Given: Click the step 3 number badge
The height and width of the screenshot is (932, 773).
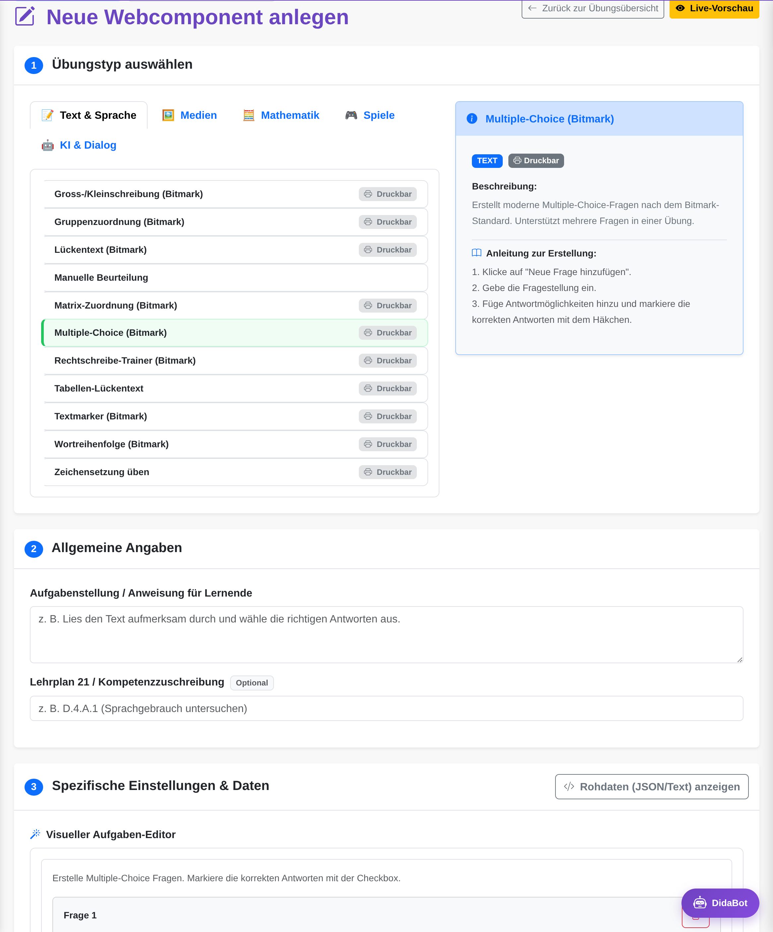Looking at the screenshot, I should pyautogui.click(x=34, y=787).
